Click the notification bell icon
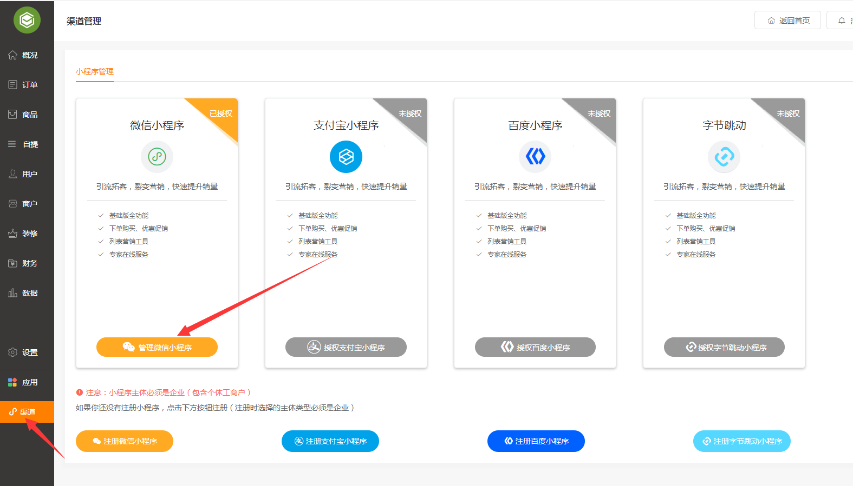 [842, 21]
